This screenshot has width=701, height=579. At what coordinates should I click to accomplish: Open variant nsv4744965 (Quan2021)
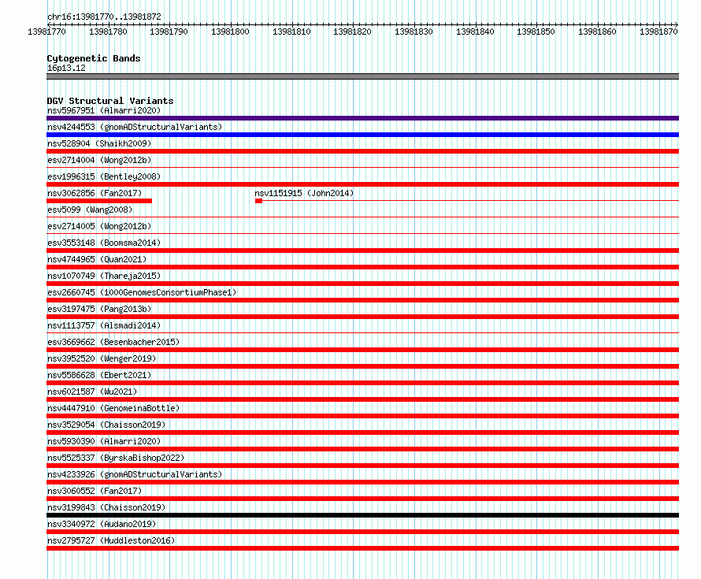[x=97, y=259]
